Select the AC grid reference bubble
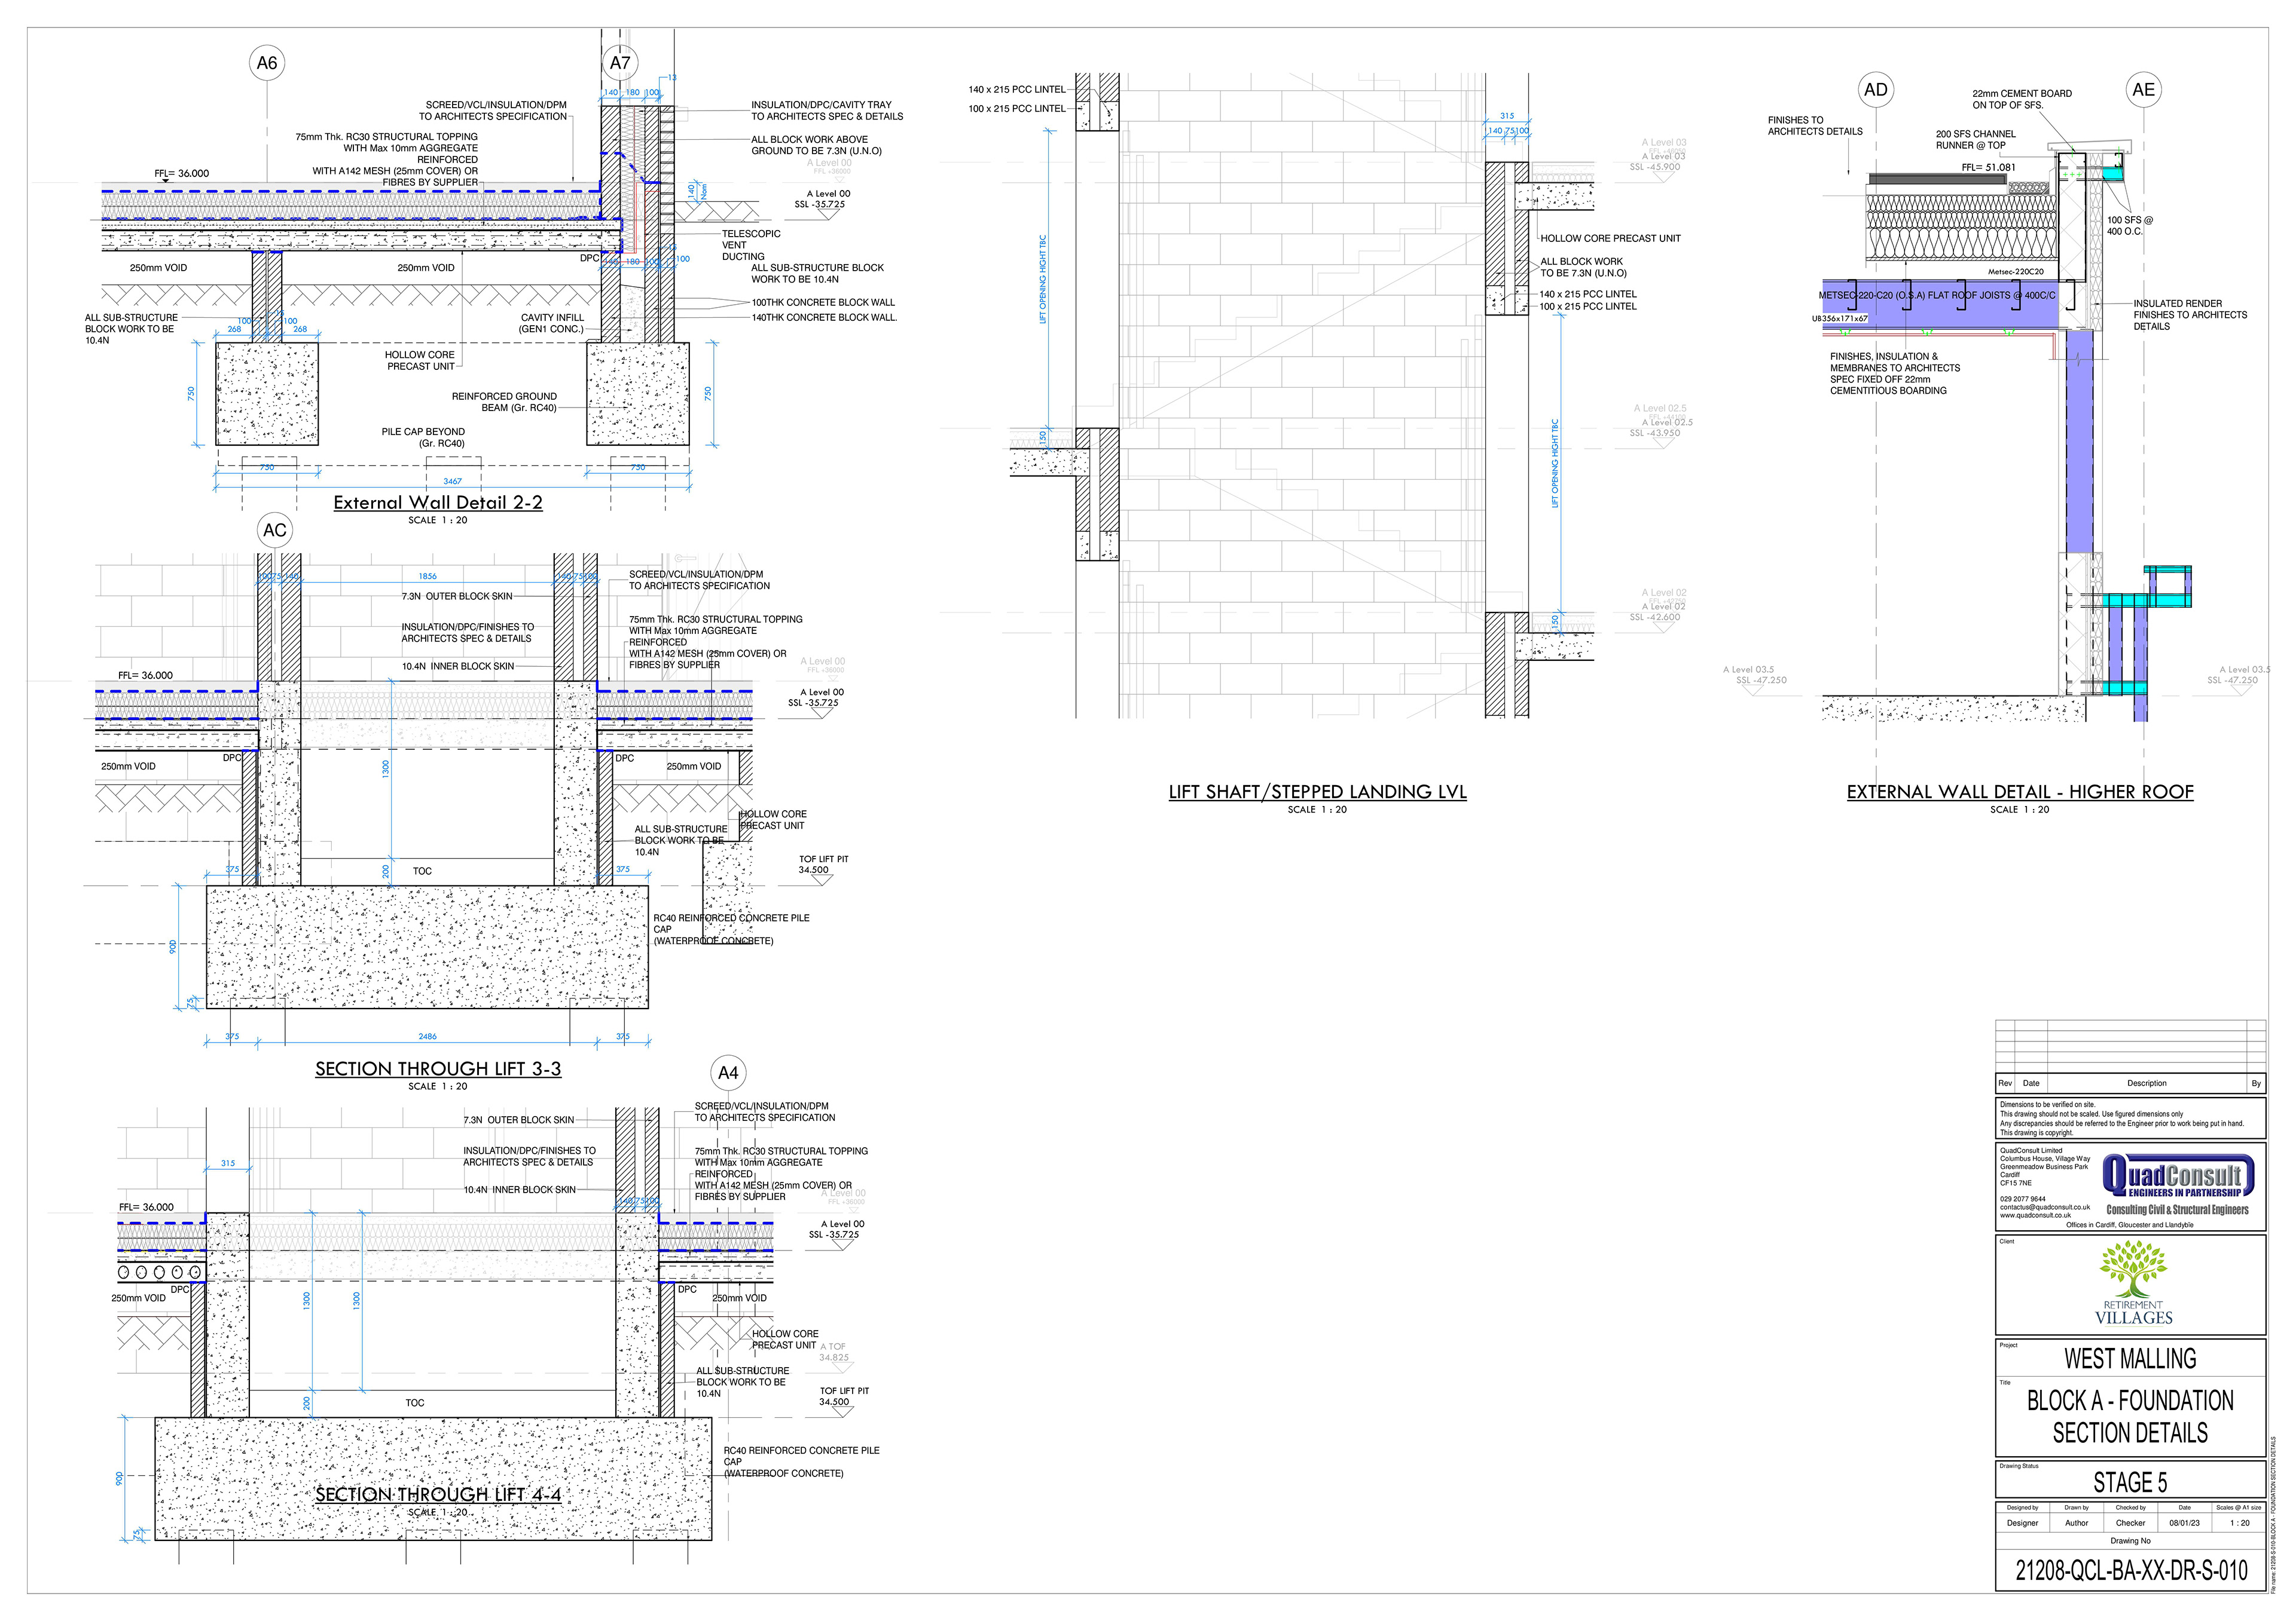 pyautogui.click(x=275, y=531)
